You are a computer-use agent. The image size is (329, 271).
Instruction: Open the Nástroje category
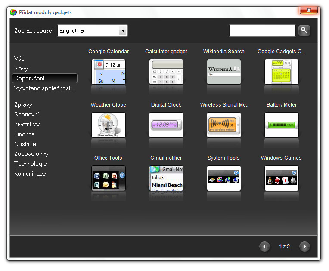25,144
